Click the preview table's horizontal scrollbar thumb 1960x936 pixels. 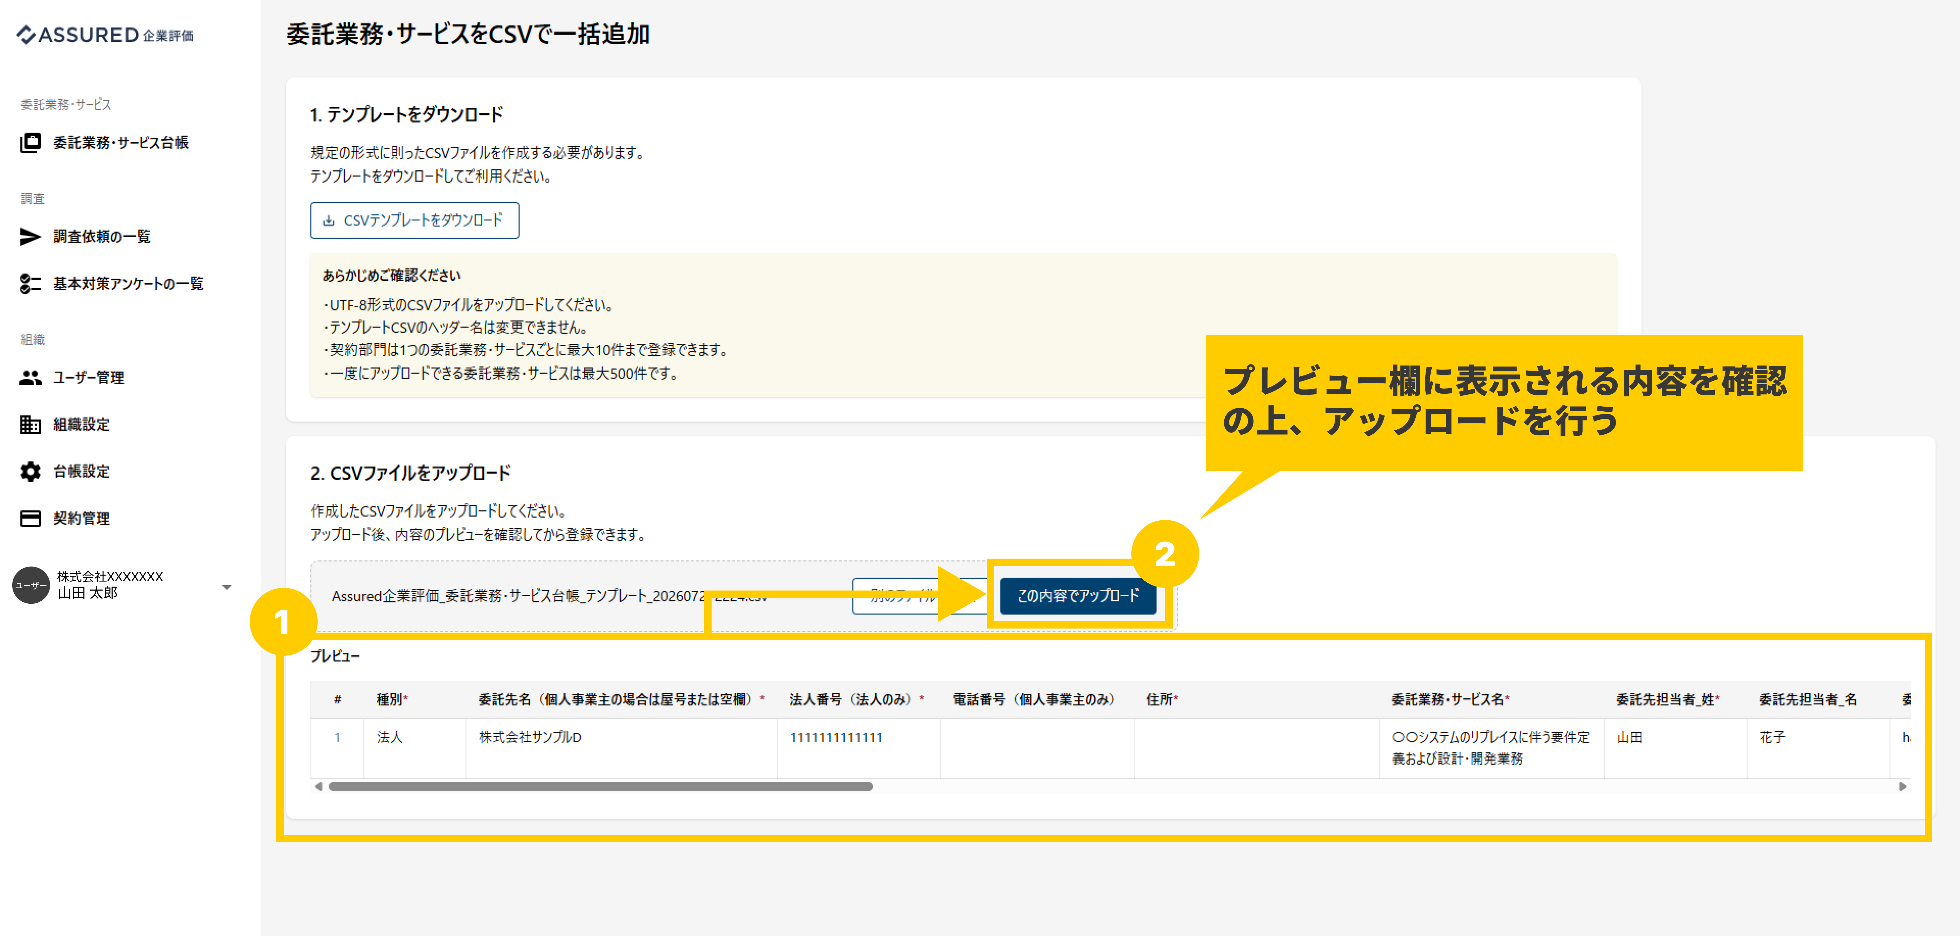[x=600, y=787]
